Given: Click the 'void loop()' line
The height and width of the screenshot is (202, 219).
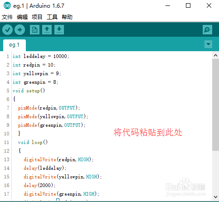Looking at the screenshot, I should click(x=33, y=142).
